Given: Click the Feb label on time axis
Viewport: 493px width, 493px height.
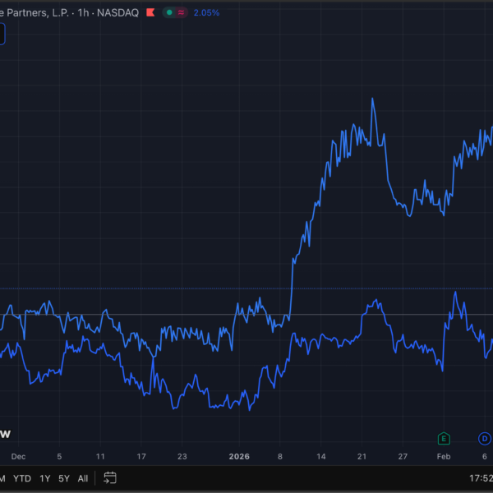Looking at the screenshot, I should (444, 456).
